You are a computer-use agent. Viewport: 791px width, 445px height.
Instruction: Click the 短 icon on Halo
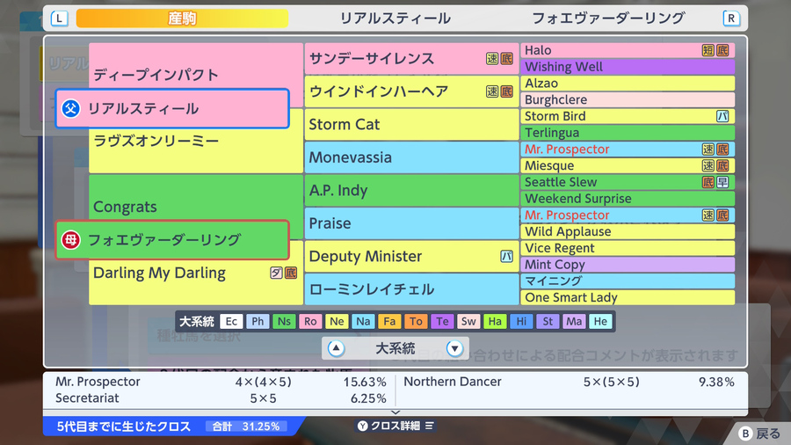(x=708, y=50)
